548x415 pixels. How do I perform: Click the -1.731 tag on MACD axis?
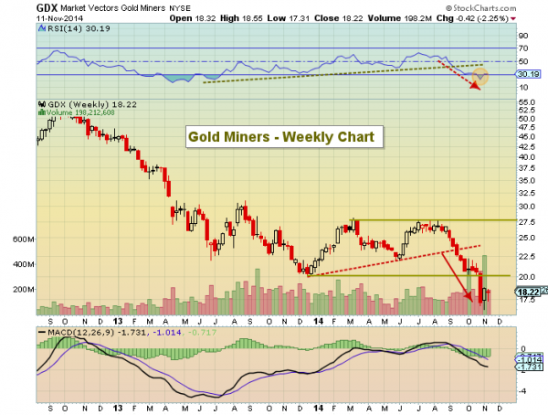click(530, 367)
